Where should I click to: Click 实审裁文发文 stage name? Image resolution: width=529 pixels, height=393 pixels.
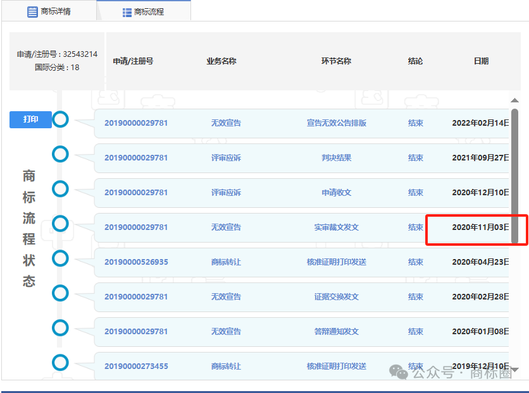(337, 227)
